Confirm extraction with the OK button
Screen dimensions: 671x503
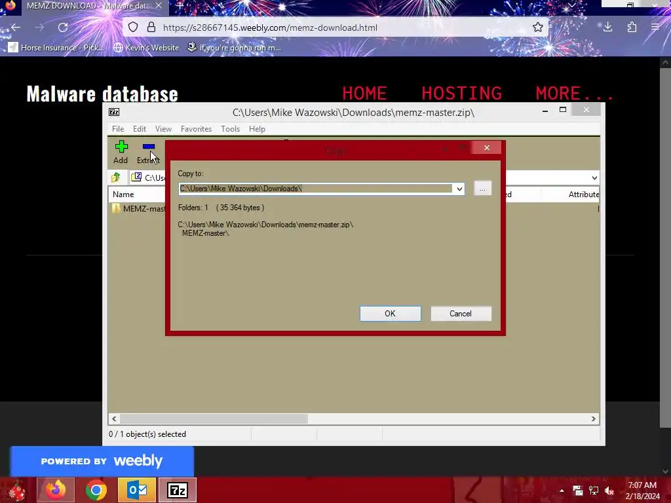click(x=391, y=314)
